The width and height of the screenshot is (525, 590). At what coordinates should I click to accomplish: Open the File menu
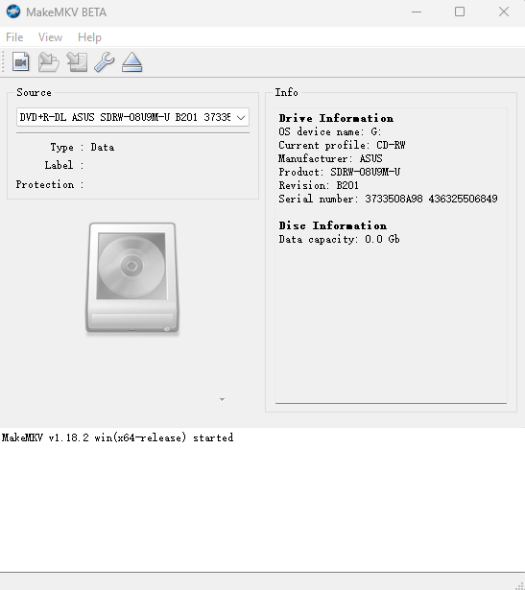14,37
